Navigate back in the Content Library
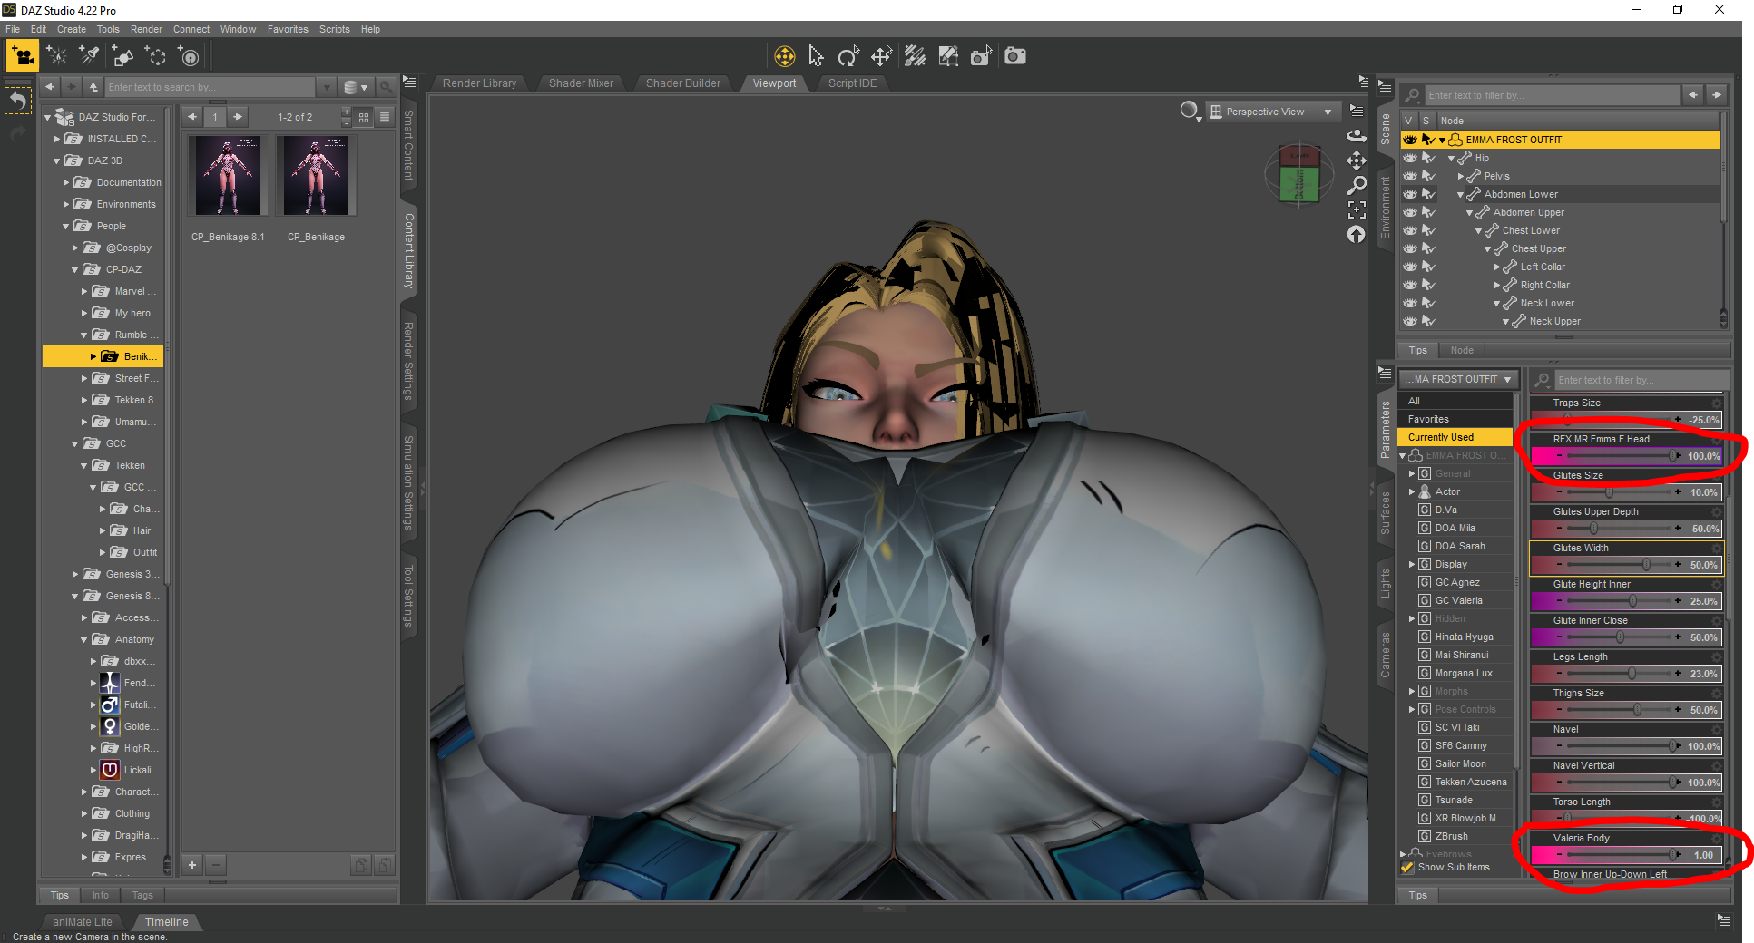Screen dimensions: 1754x943 (x=50, y=87)
